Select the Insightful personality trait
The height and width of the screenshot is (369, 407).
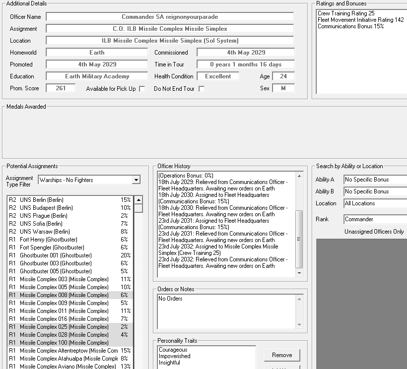click(x=169, y=363)
